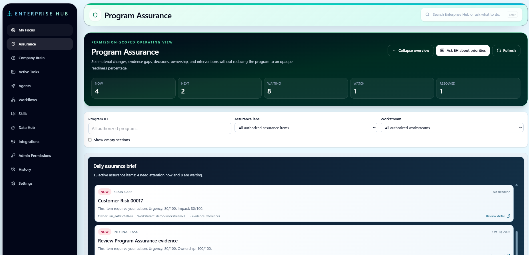Click the Assurance shield icon in sidebar
The image size is (529, 255).
pyautogui.click(x=13, y=44)
